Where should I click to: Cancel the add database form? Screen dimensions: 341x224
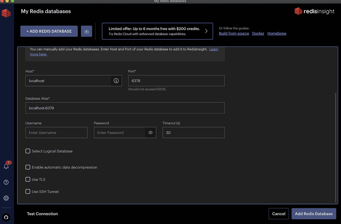[279, 214]
